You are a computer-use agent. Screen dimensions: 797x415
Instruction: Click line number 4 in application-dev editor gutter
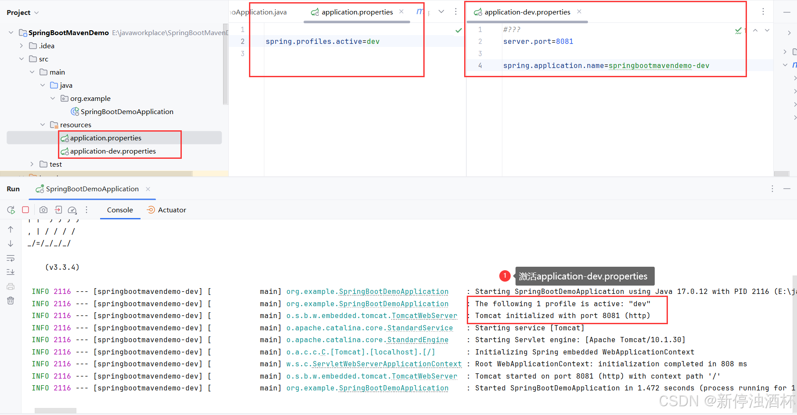point(480,66)
